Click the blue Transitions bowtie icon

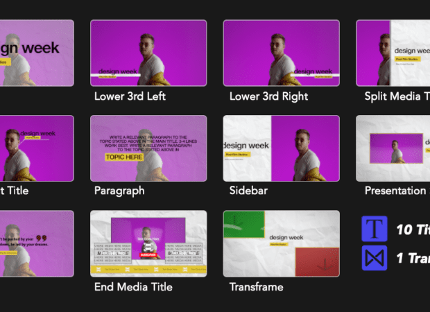click(375, 258)
